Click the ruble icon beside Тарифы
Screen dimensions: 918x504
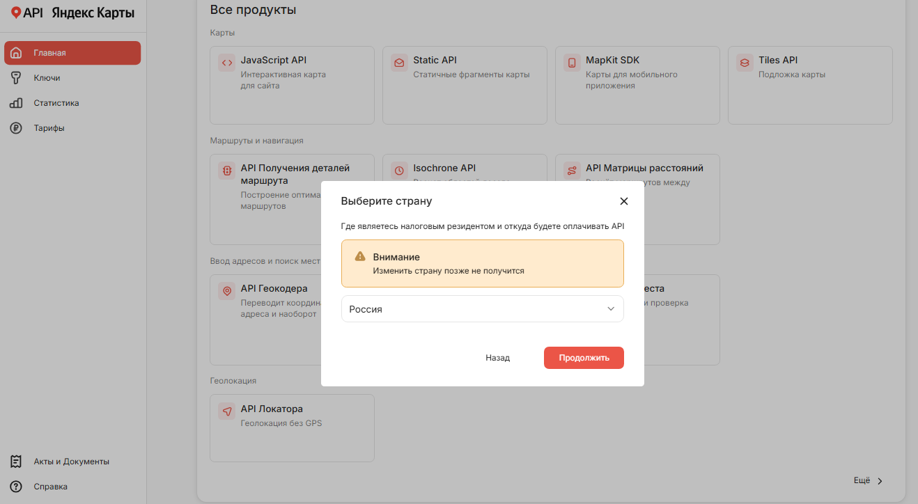tap(16, 128)
